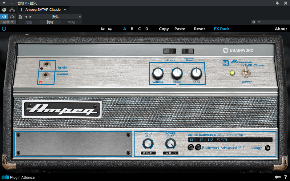
Task: Open the FX Rack view
Action: click(x=222, y=29)
